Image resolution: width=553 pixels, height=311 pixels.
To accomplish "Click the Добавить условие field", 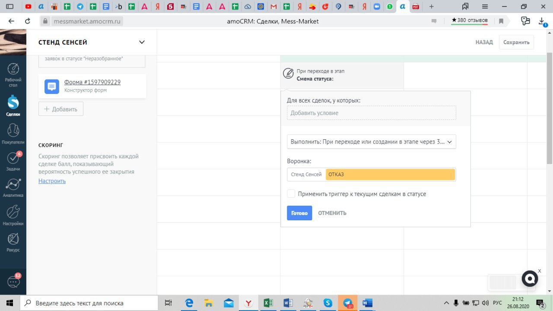I will (x=372, y=113).
